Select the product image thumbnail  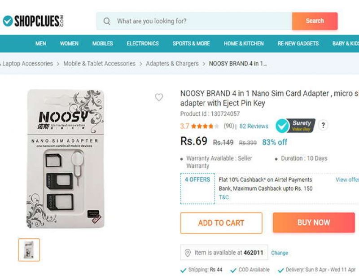pos(29,250)
